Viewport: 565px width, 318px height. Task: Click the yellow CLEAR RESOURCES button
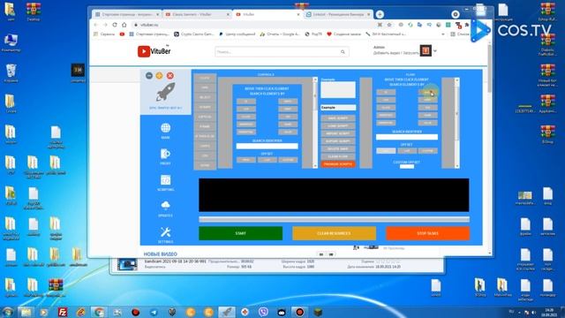pyautogui.click(x=334, y=233)
